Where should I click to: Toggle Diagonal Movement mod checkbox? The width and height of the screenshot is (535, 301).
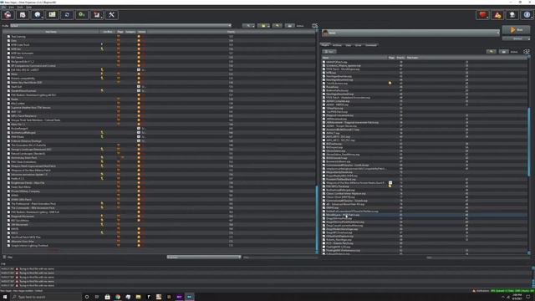[8, 217]
